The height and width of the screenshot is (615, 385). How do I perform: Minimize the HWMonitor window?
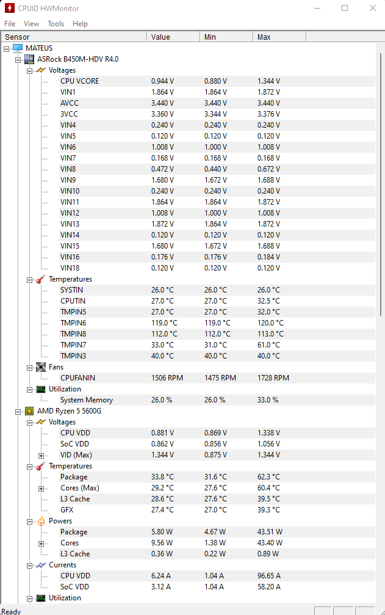[x=317, y=8]
